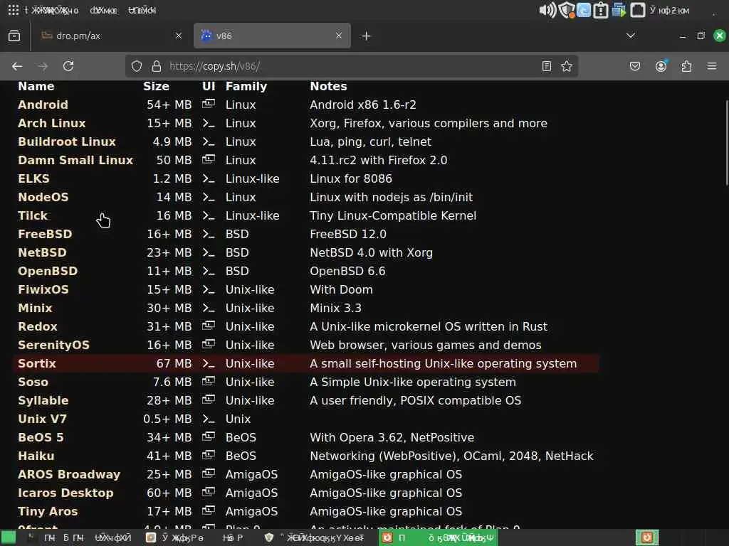Click the Size column header

(156, 86)
